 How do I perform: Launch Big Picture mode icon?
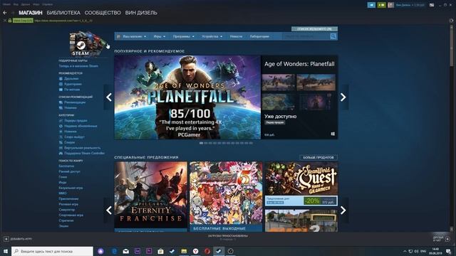432,5
